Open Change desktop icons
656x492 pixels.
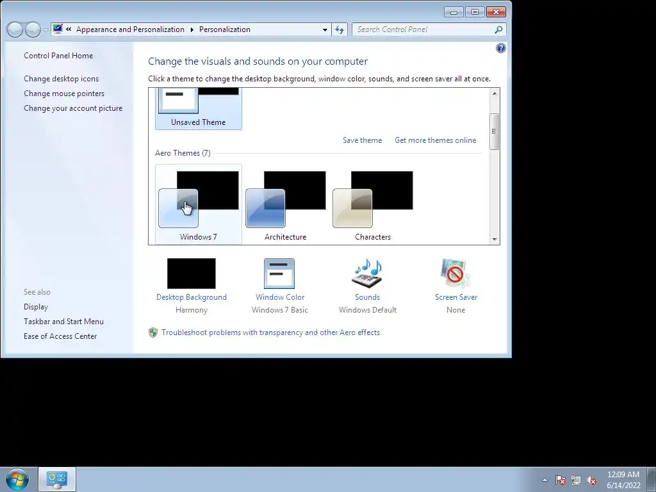point(61,79)
